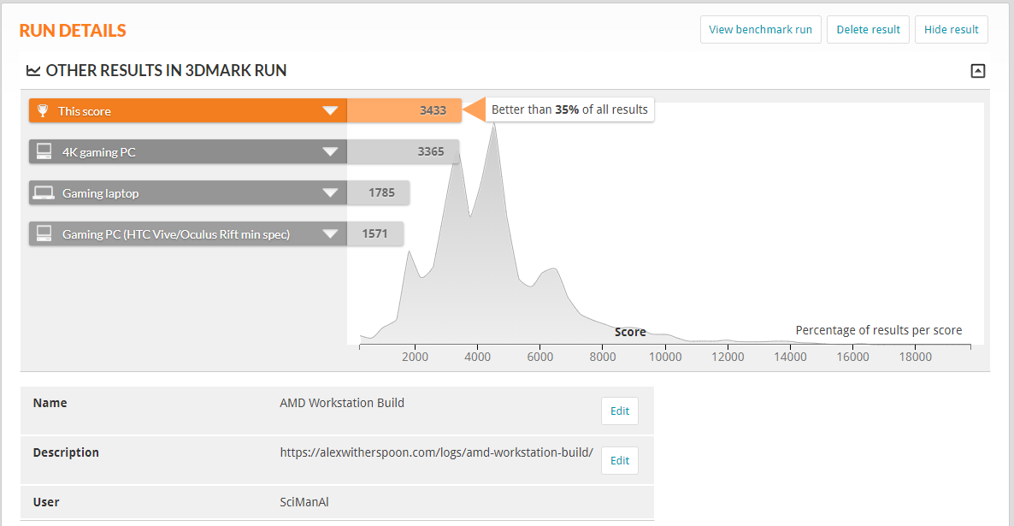
Task: Edit the Name field
Action: click(620, 411)
